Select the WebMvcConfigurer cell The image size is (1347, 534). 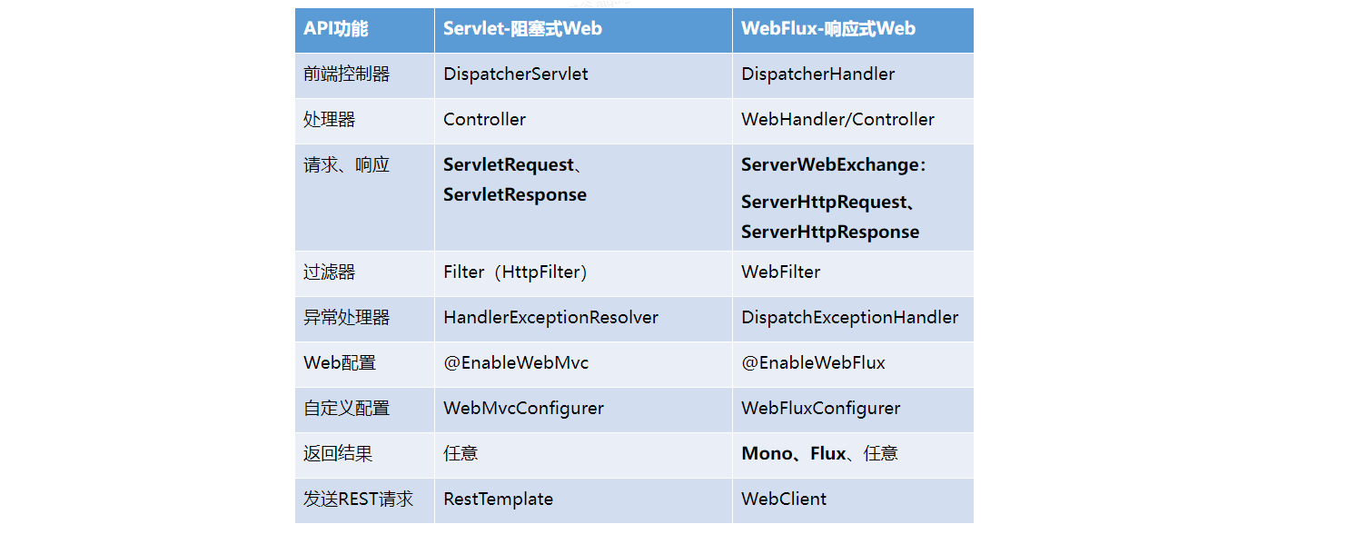(x=583, y=410)
